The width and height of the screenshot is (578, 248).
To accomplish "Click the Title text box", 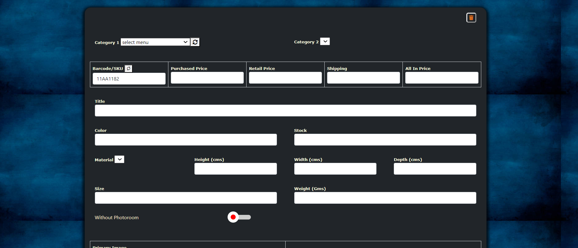I will pos(285,111).
